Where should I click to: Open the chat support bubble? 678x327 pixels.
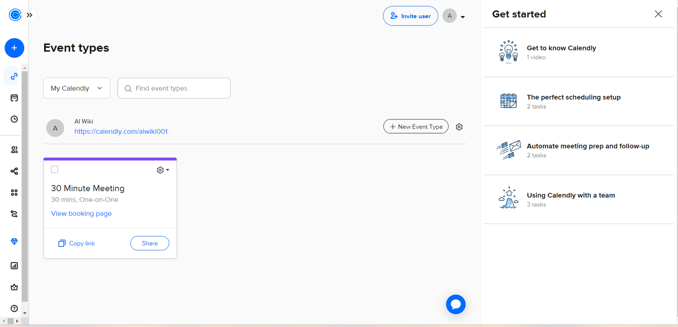[456, 305]
